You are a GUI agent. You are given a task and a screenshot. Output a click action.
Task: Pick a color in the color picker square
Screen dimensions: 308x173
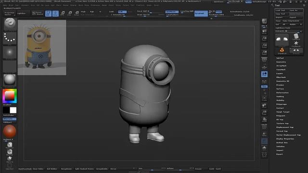pos(10,96)
